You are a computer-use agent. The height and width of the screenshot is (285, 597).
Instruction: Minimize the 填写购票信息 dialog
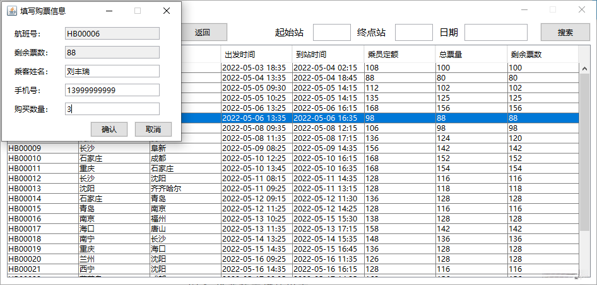[110, 11]
